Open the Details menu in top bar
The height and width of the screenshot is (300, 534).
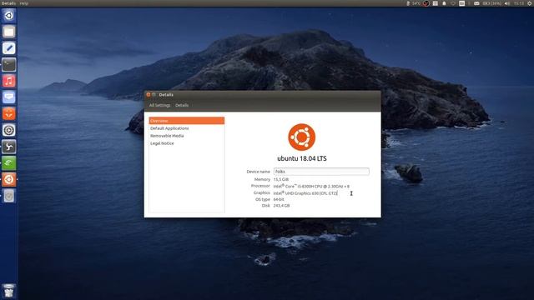pos(8,3)
